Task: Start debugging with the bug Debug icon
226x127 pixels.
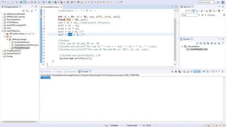Action: pos(43,2)
